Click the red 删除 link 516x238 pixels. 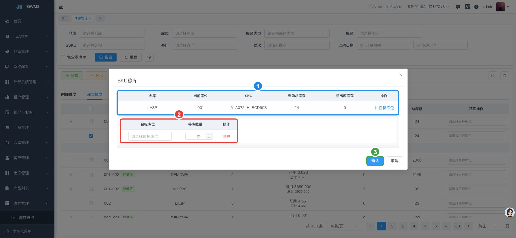pyautogui.click(x=226, y=136)
